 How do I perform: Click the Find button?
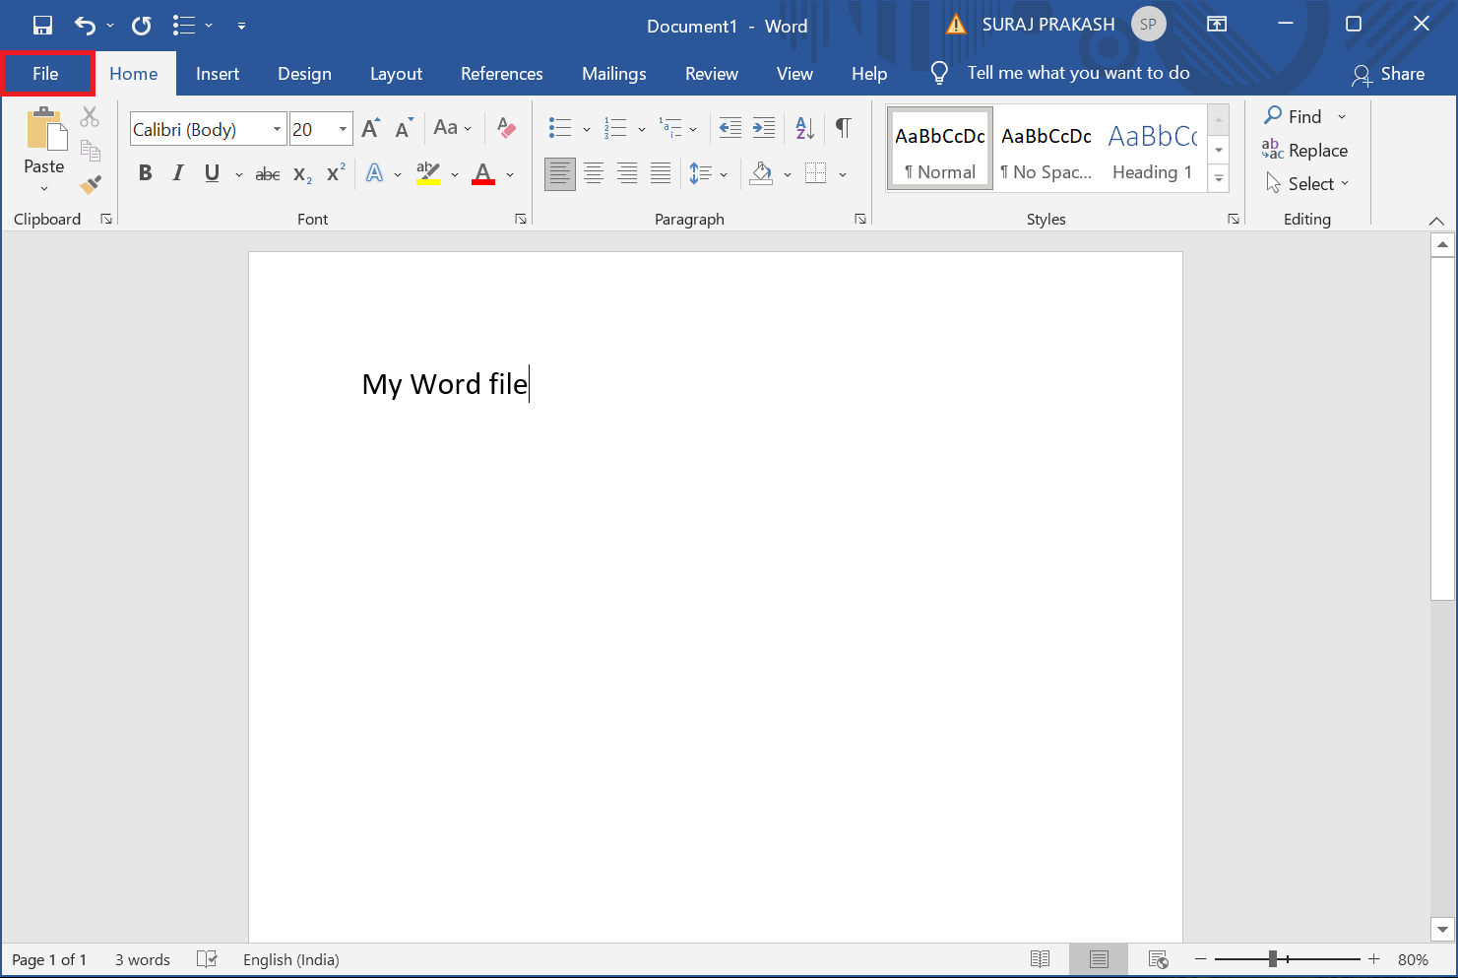(1294, 116)
